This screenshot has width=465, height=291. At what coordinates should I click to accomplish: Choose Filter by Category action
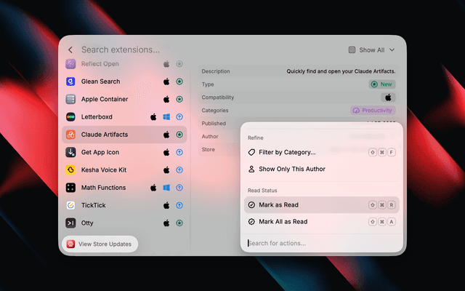tap(321, 152)
